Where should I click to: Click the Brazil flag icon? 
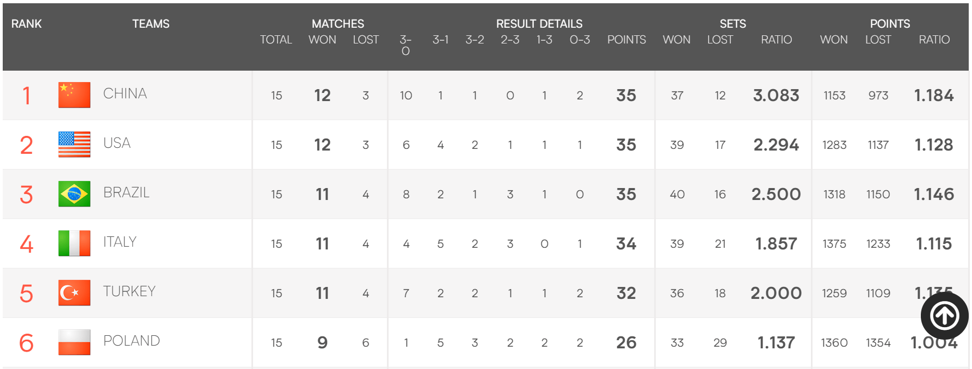[x=75, y=194]
